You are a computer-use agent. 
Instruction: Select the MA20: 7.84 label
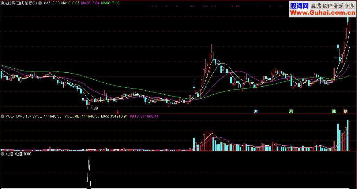coord(90,3)
